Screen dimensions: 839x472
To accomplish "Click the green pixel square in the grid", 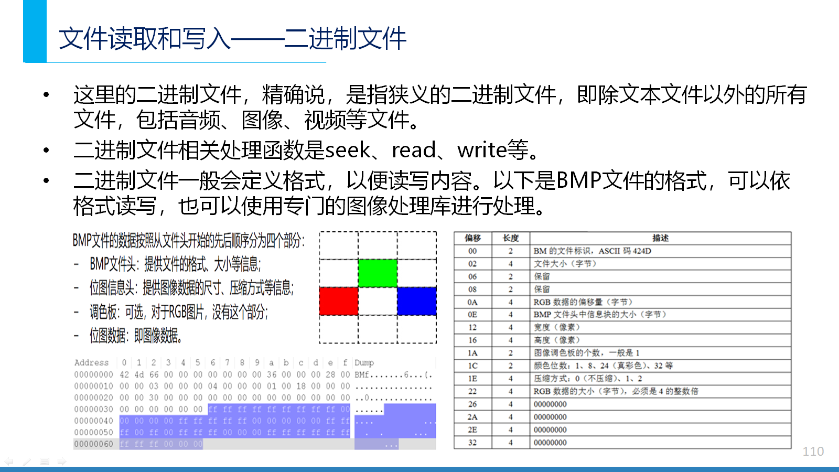I will (378, 273).
